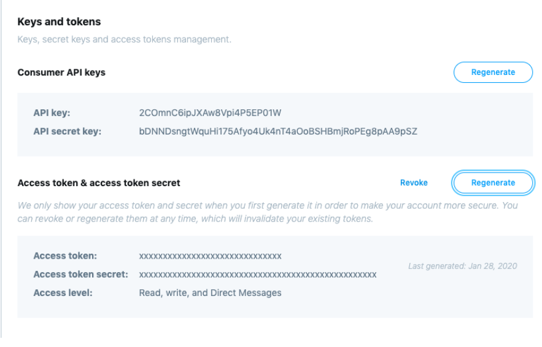Click the API key value 2COmnC6ip…
Image resolution: width=542 pixels, height=347 pixels.
(210, 113)
